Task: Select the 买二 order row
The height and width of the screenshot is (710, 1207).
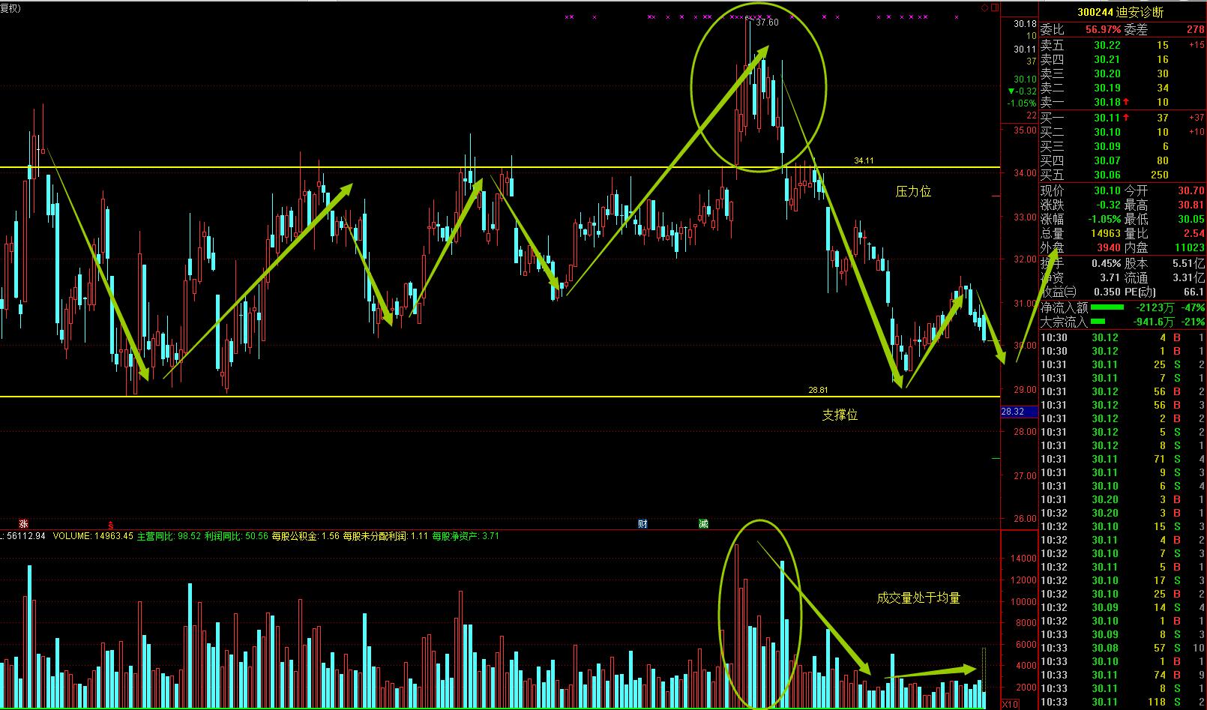Action: tap(1122, 132)
